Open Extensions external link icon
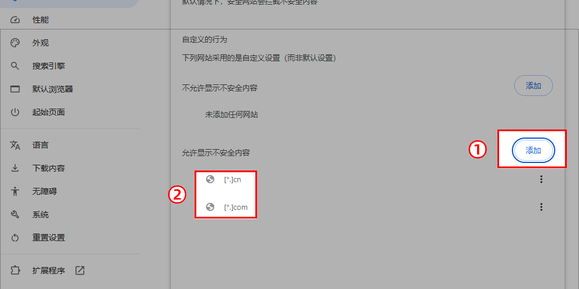This screenshot has width=579, height=289. (x=80, y=271)
